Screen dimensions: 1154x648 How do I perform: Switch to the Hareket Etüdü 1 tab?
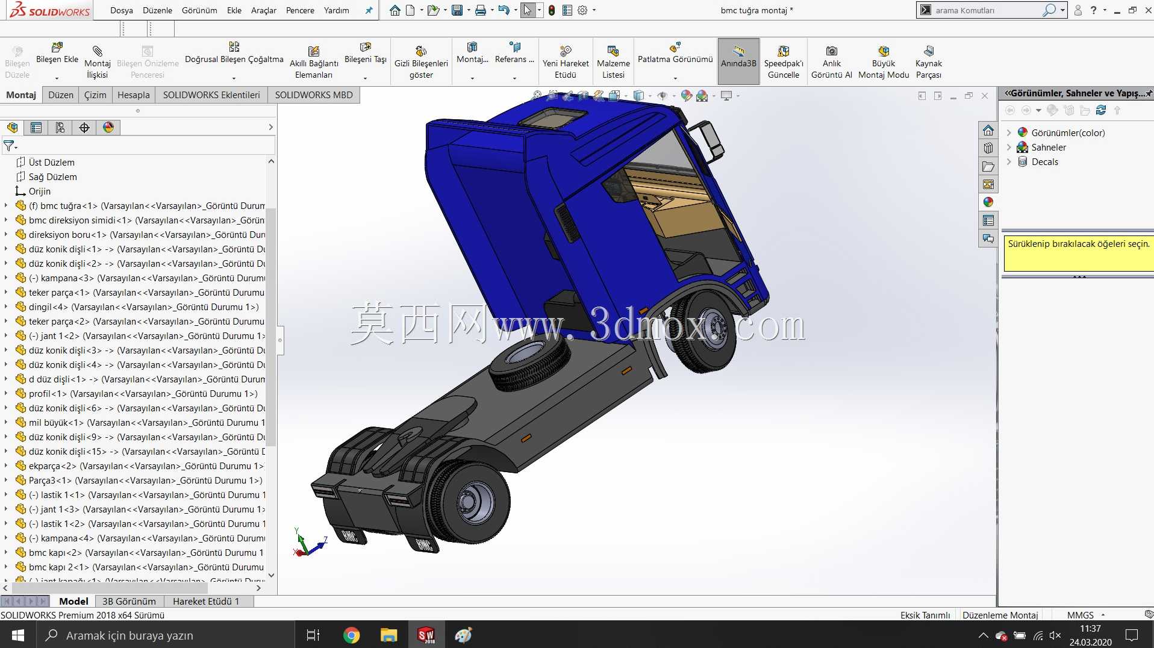coord(206,601)
